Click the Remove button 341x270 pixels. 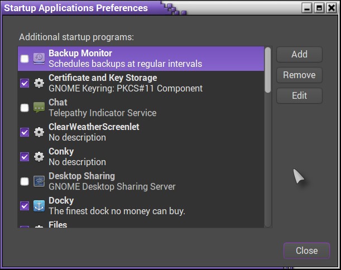click(x=299, y=75)
